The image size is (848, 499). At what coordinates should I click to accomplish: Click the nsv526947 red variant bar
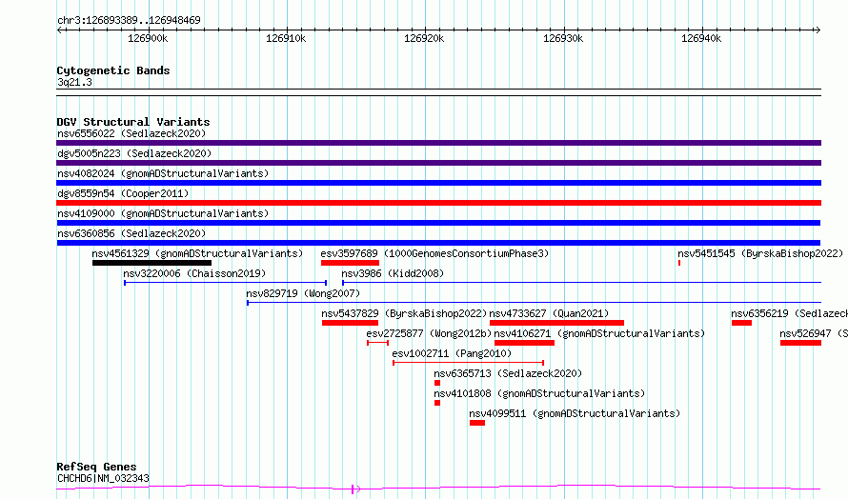tap(800, 343)
